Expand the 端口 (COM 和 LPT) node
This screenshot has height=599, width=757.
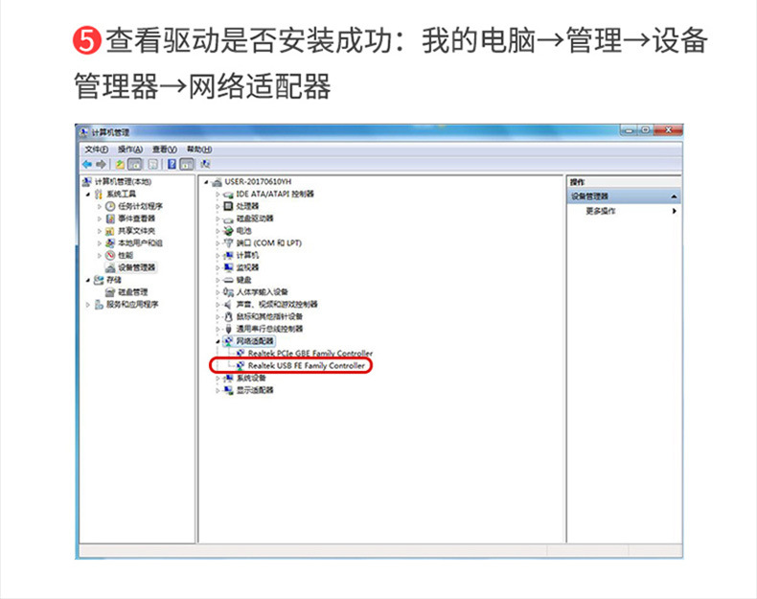click(x=218, y=243)
